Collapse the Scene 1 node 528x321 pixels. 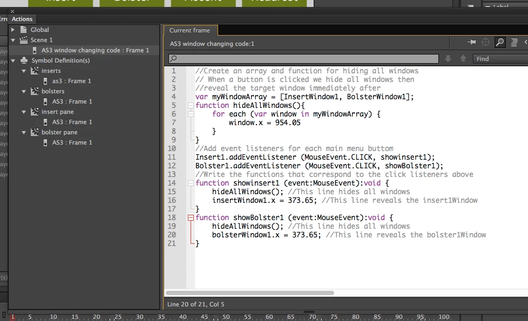[x=13, y=40]
